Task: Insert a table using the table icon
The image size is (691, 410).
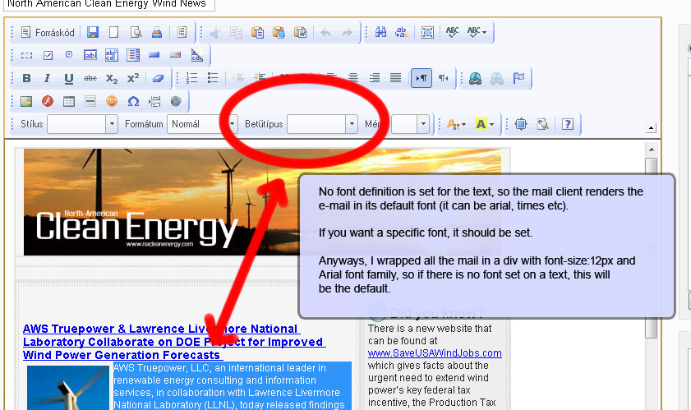Action: [x=69, y=102]
